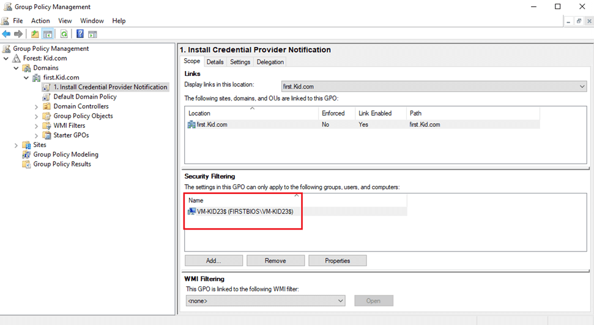Close the inner MDI child window
This screenshot has width=594, height=325.
pos(589,21)
